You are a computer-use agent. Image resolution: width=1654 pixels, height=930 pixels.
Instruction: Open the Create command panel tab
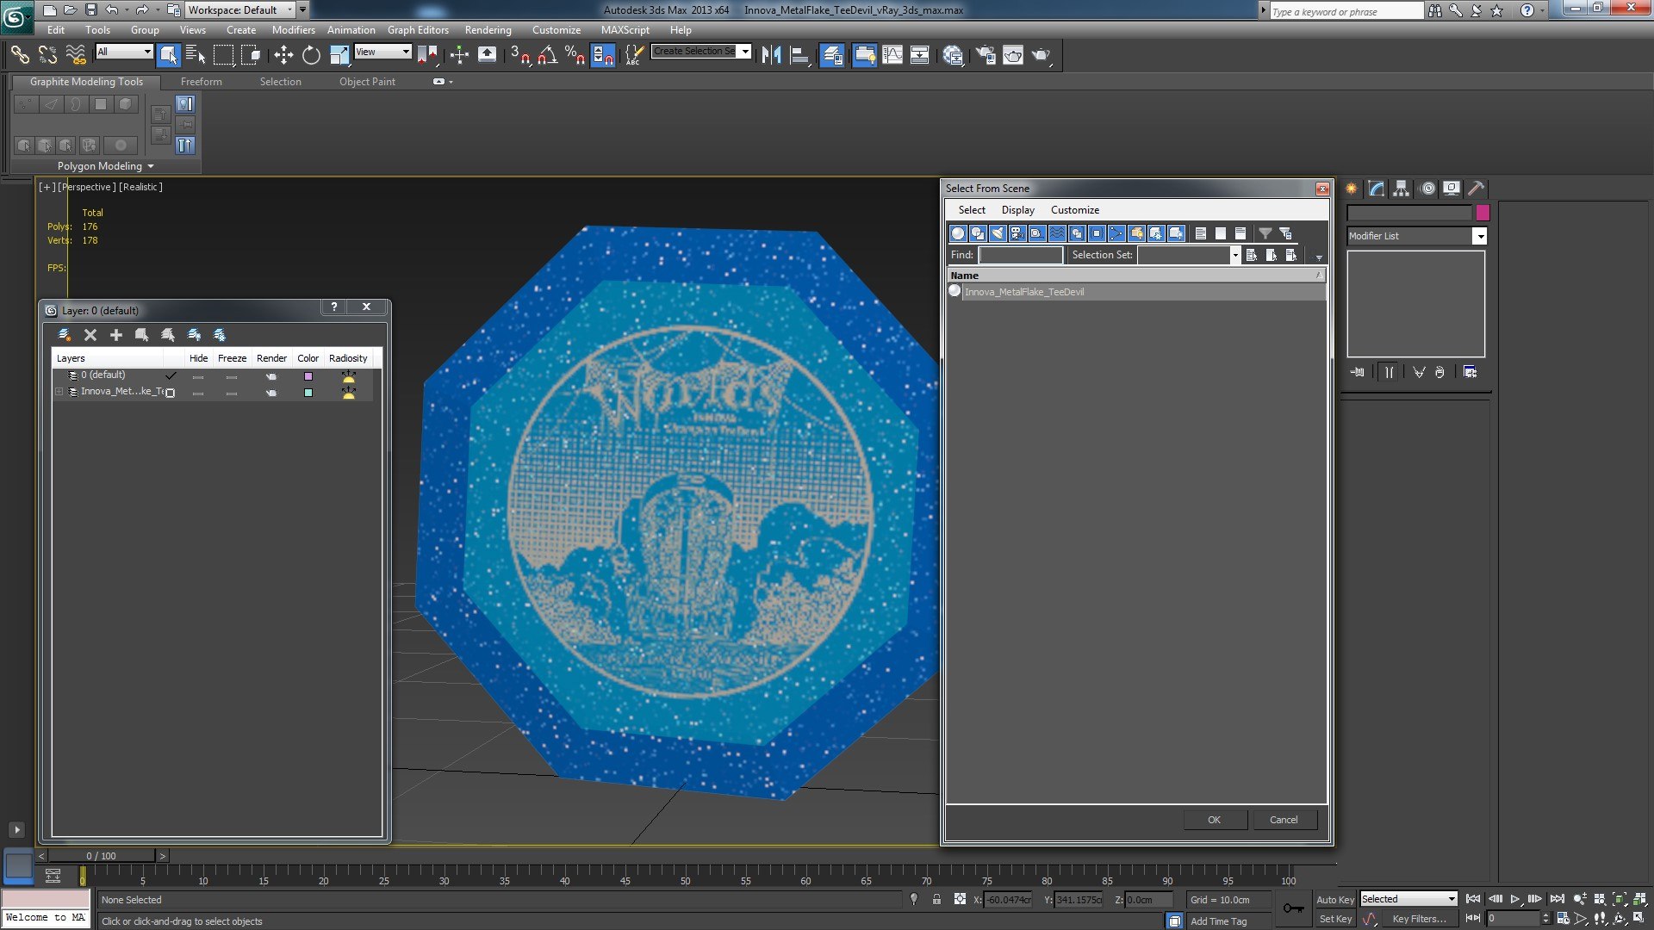[x=1352, y=189]
